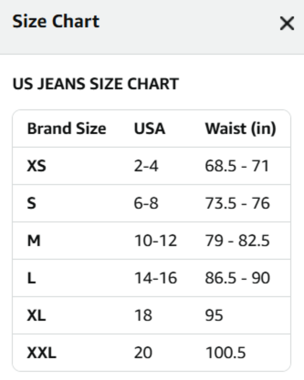Click waist value 86.5 - 90
The image size is (304, 380).
(x=237, y=278)
